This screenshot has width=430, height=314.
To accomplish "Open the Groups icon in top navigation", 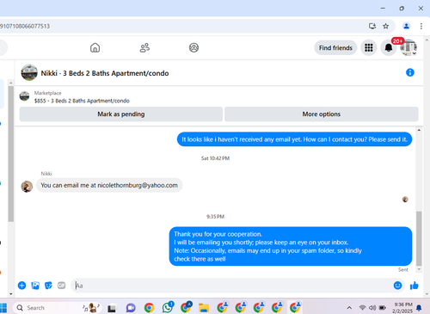I will coord(193,47).
